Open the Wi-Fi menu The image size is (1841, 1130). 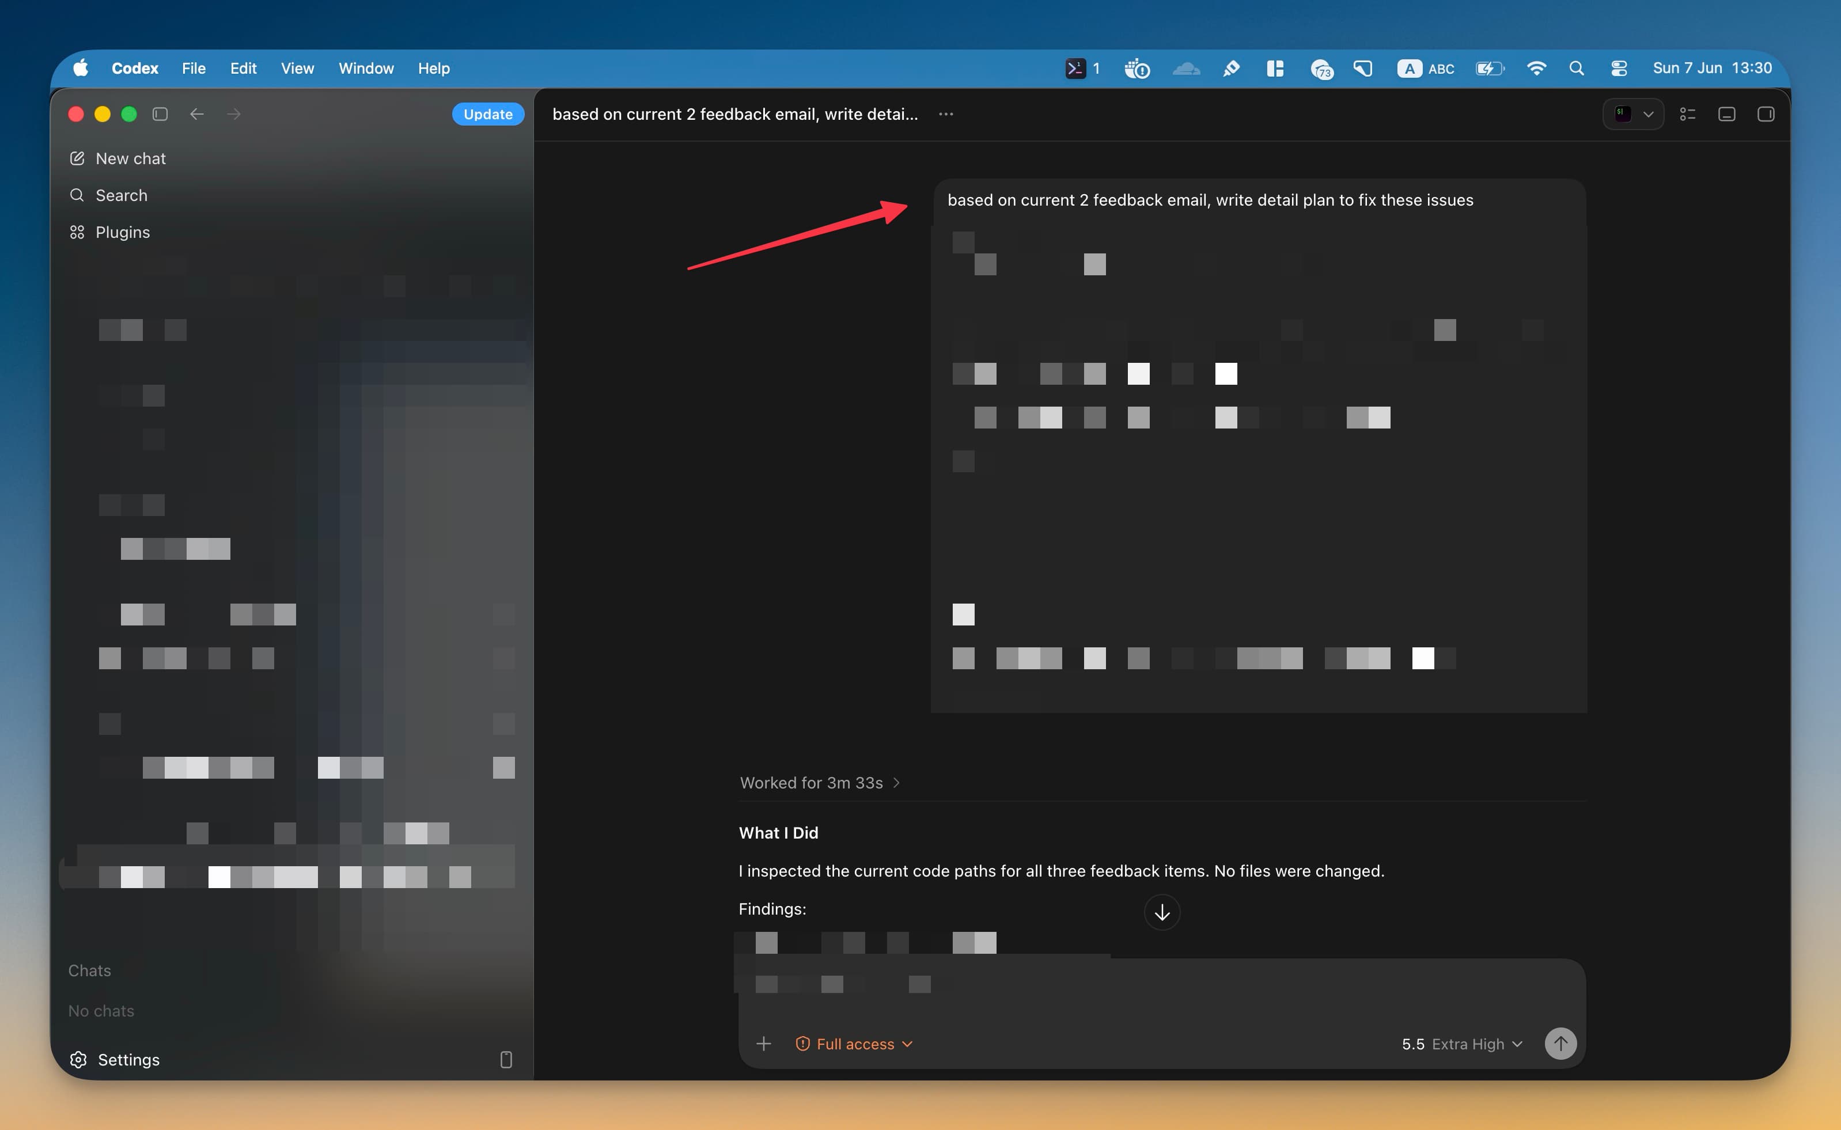[x=1536, y=68]
